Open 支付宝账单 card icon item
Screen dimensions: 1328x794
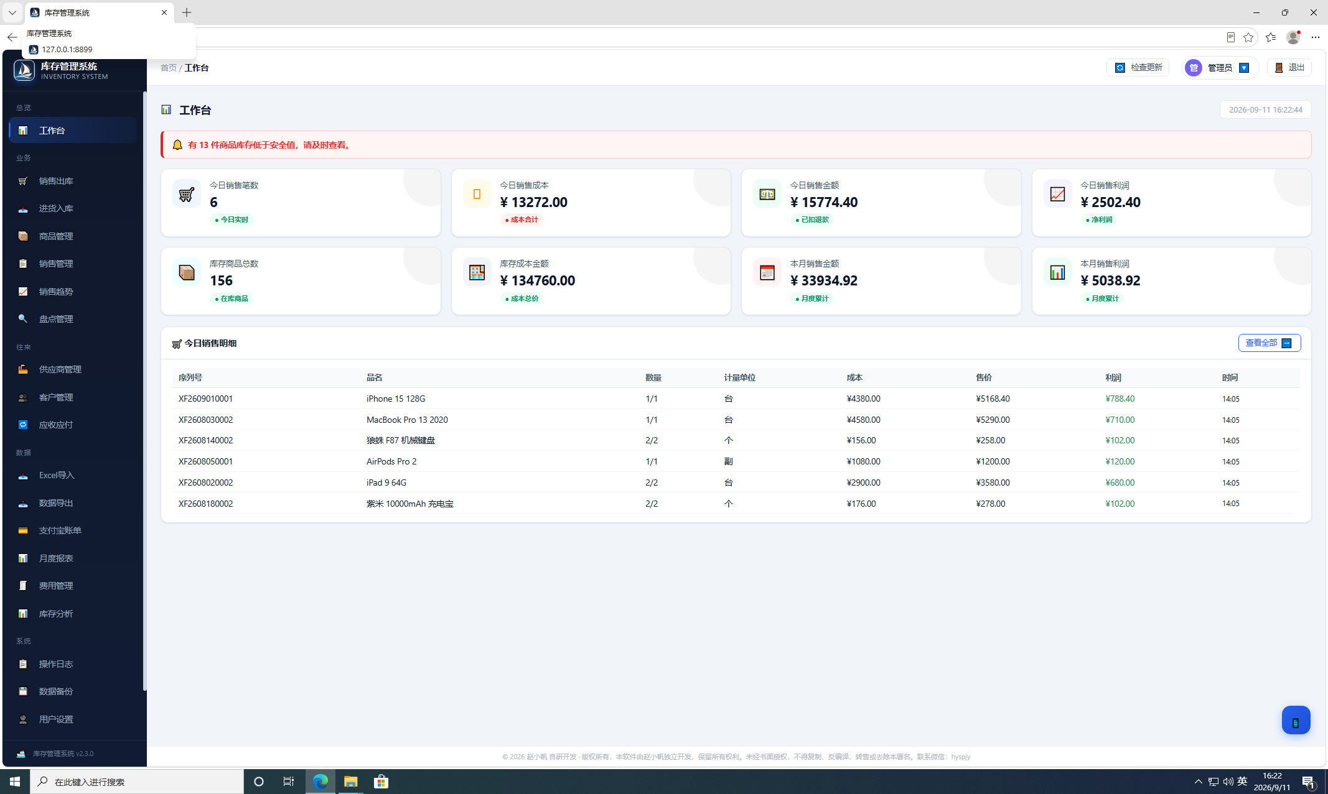pos(73,530)
